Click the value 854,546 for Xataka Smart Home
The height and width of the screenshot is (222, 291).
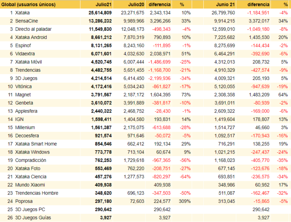point(104,144)
